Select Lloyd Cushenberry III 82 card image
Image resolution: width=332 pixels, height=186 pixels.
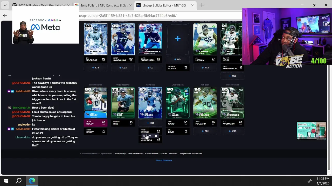coord(150,39)
